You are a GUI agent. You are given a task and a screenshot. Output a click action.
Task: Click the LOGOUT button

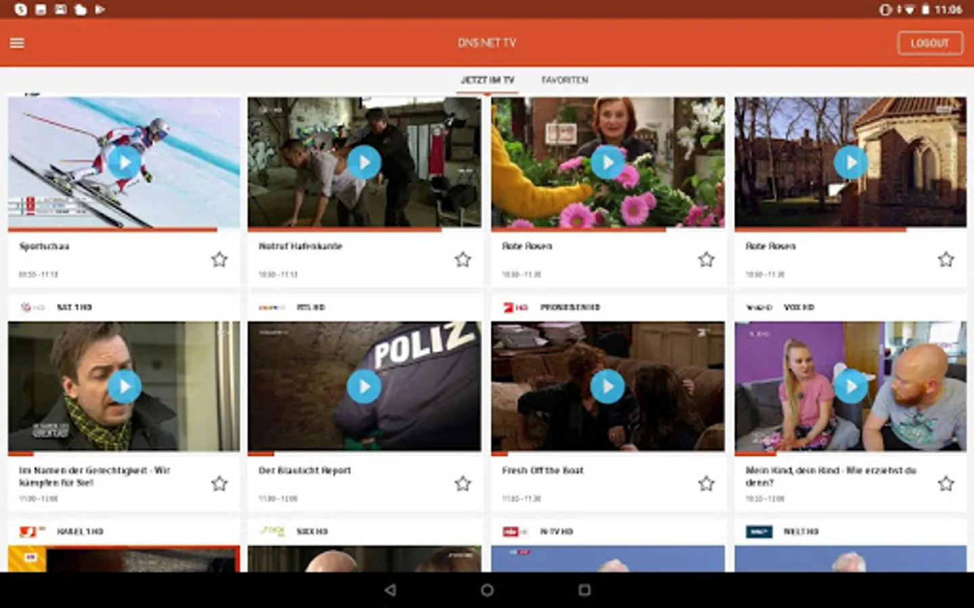coord(930,43)
